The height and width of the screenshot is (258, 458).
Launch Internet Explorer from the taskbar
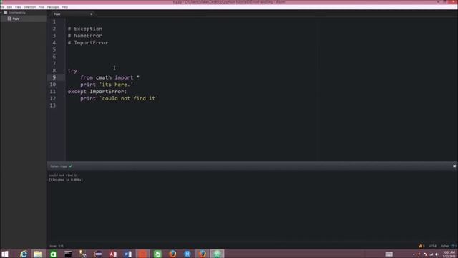pyautogui.click(x=24, y=254)
